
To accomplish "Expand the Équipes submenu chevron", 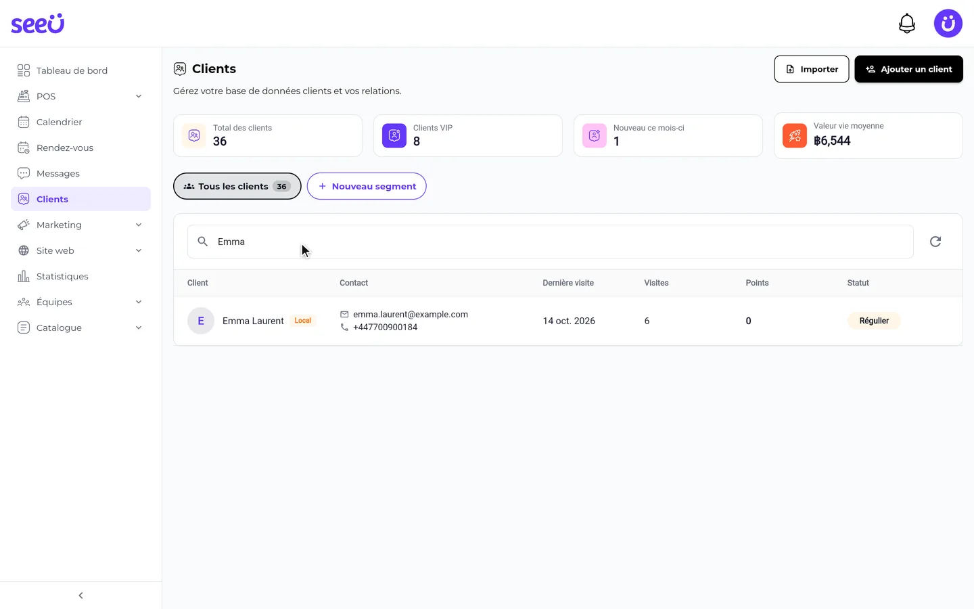I will coord(139,302).
